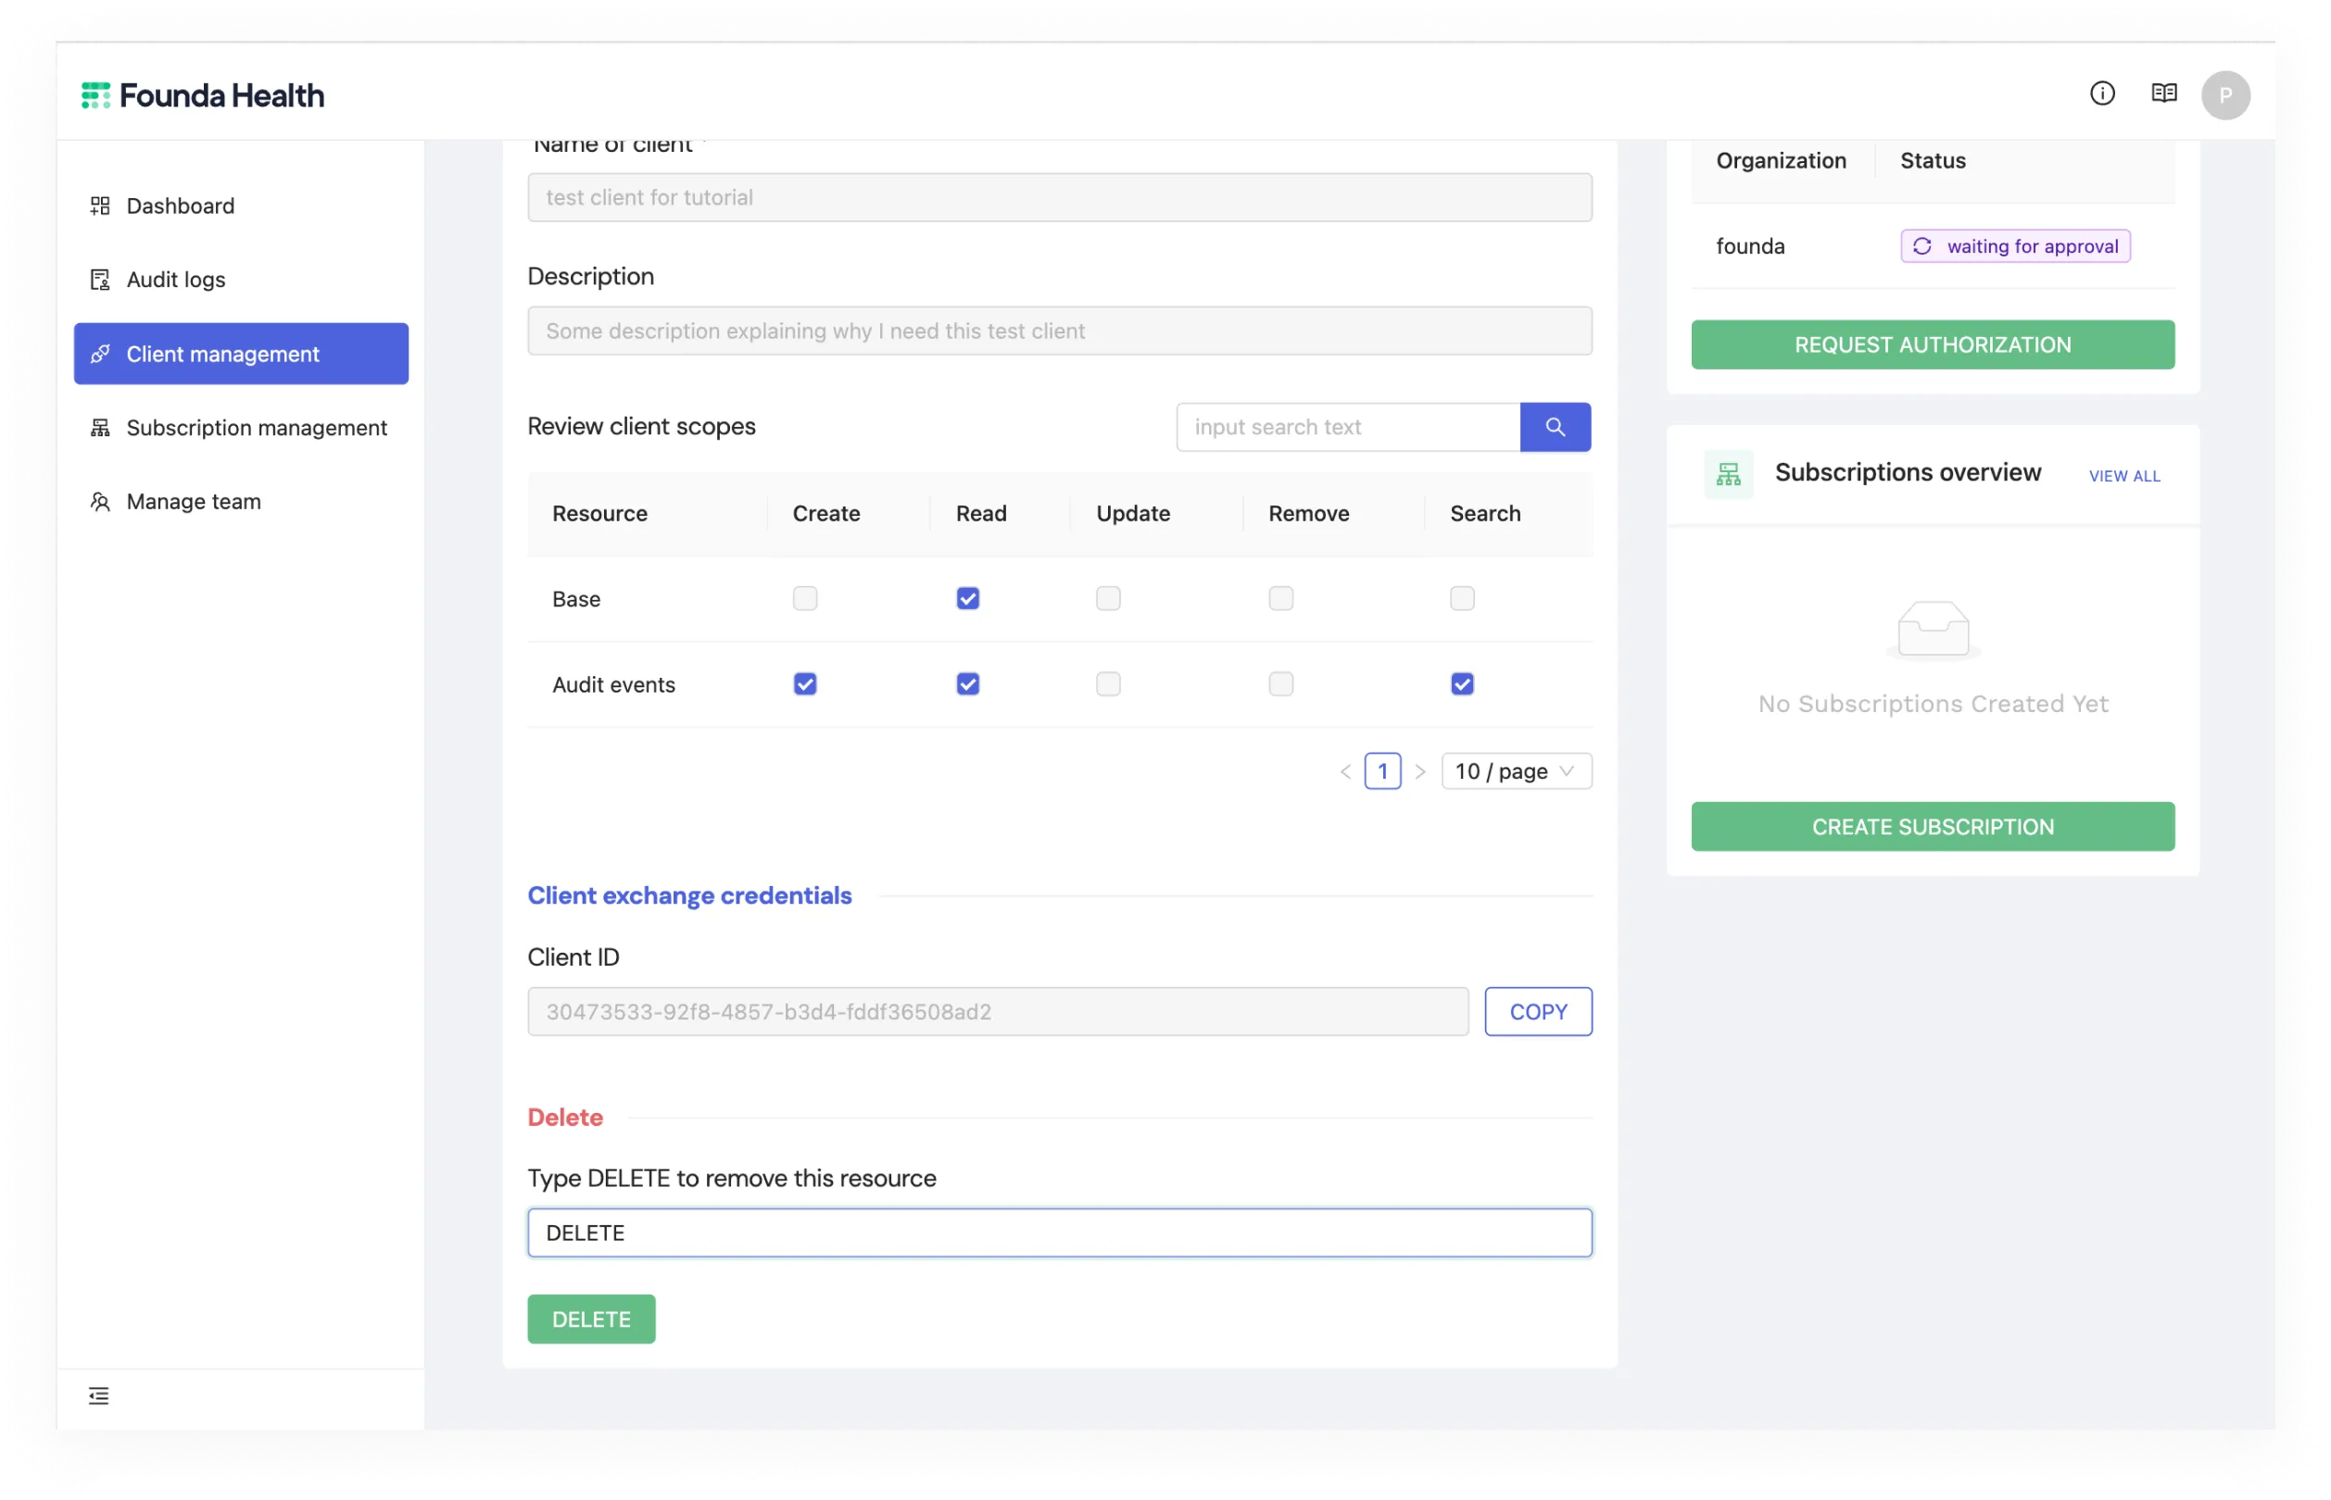The height and width of the screenshot is (1500, 2331).
Task: Open Subscription management in sidebar
Action: pos(241,428)
